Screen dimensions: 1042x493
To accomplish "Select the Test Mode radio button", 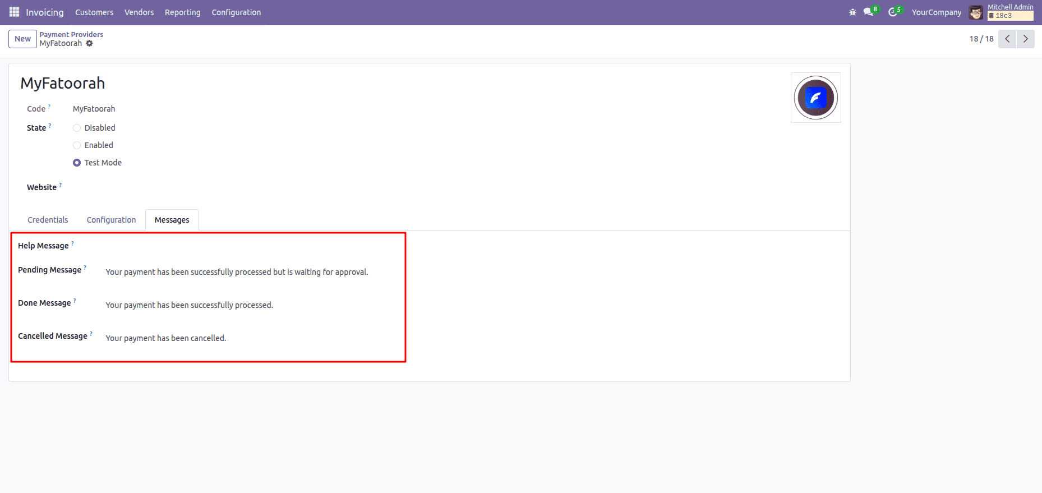I will [77, 163].
